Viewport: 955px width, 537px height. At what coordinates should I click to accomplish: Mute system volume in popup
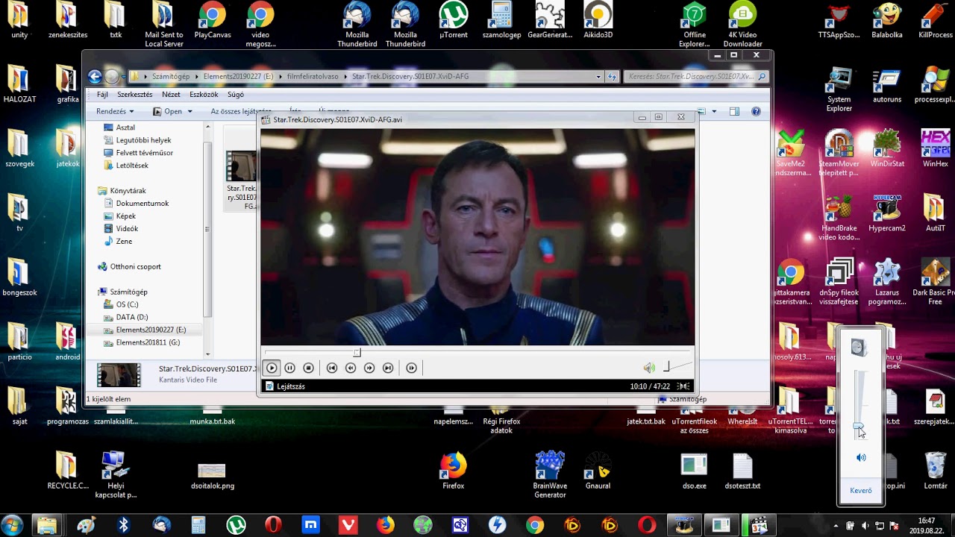[861, 457]
